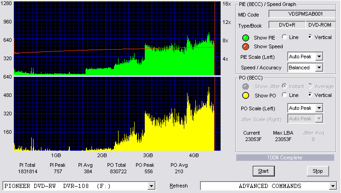Open the Speed / Accuracy Balanced dropdown
Viewport: 341px width, 193px height.
tap(319, 68)
